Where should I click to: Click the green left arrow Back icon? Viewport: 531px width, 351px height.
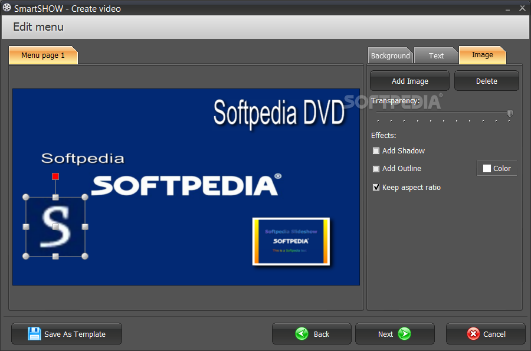(301, 334)
